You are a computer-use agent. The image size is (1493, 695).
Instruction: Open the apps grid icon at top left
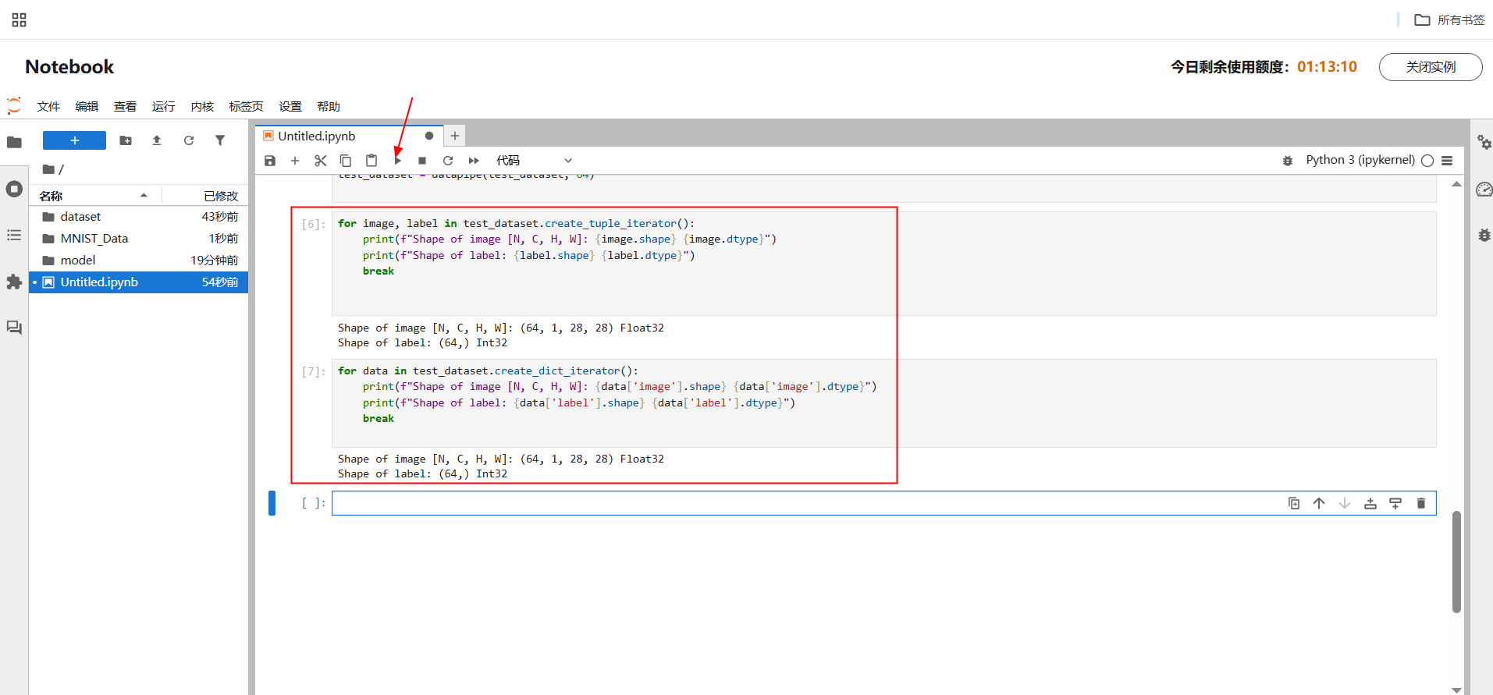tap(20, 20)
